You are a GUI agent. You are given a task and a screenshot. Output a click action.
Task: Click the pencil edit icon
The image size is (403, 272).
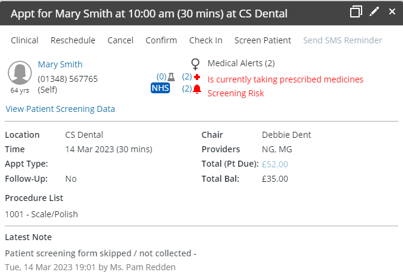click(x=374, y=11)
